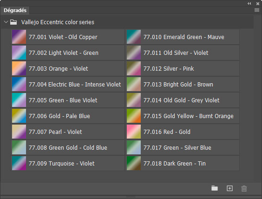Screen dimensions: 262x199
Task: Pick the 77.012 Silver - Pink swatch
Action: (134, 68)
